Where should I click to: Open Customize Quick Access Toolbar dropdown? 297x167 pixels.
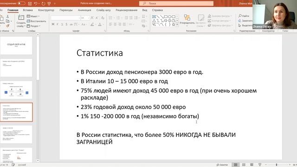pos(55,3)
